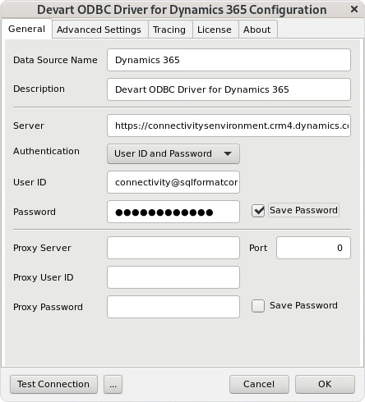Click the Server URL field

(229, 126)
